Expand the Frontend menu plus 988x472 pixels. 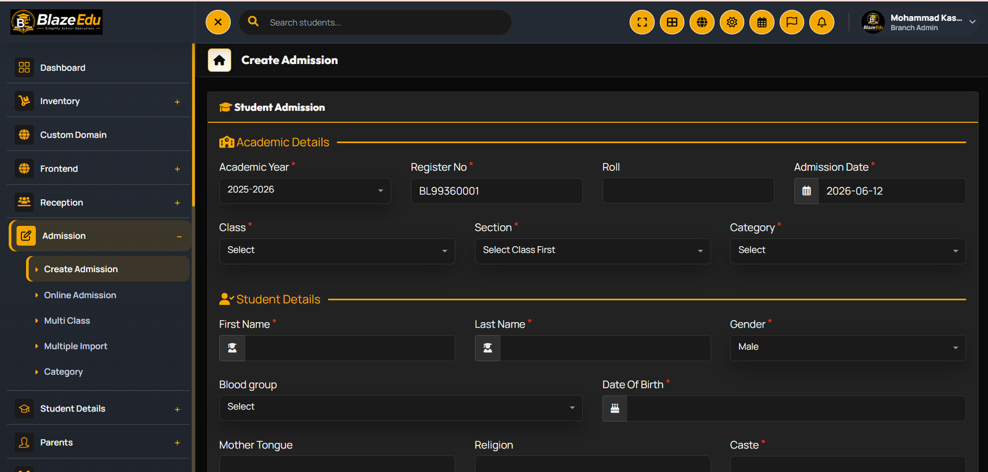click(x=177, y=169)
